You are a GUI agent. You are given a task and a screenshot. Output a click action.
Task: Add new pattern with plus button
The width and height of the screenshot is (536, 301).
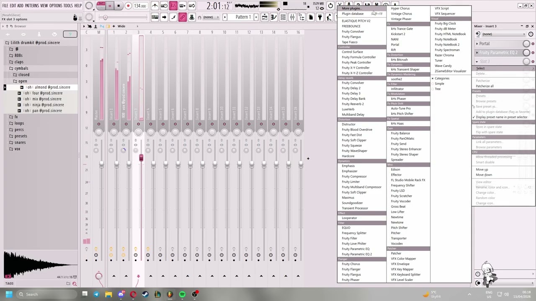[256, 17]
